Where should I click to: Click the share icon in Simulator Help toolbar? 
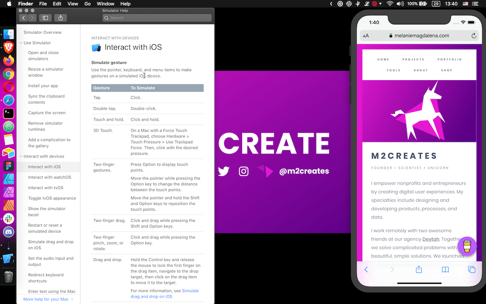click(x=60, y=18)
